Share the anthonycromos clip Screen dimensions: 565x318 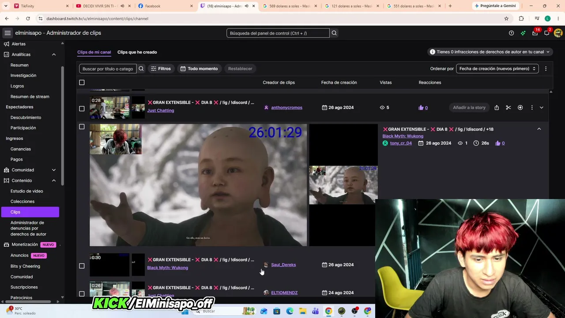point(497,108)
